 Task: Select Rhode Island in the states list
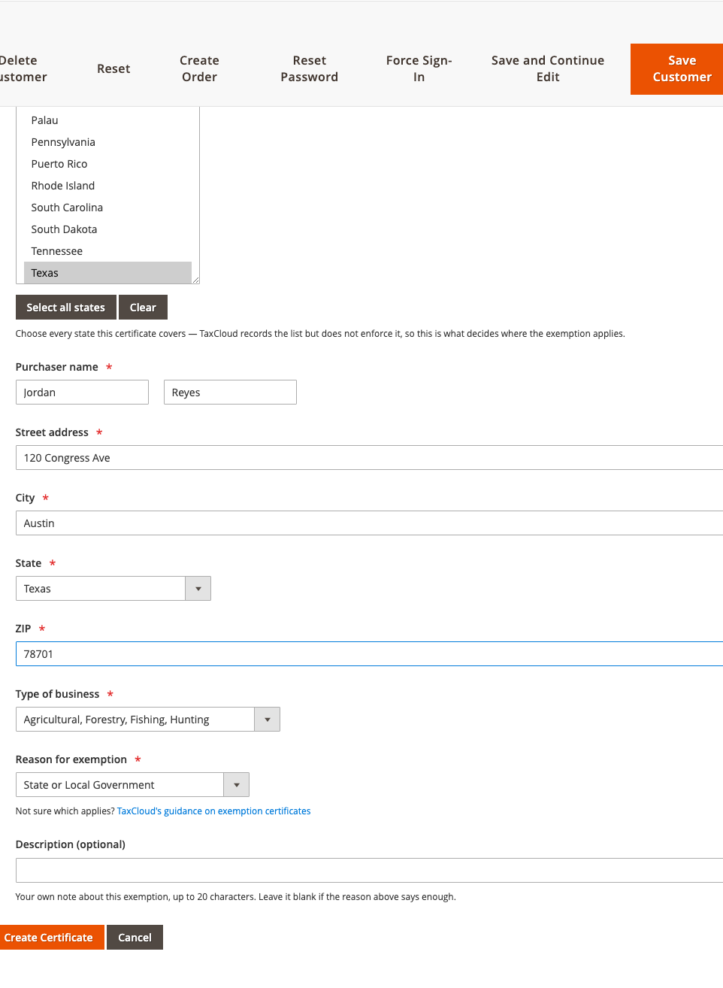pyautogui.click(x=107, y=186)
